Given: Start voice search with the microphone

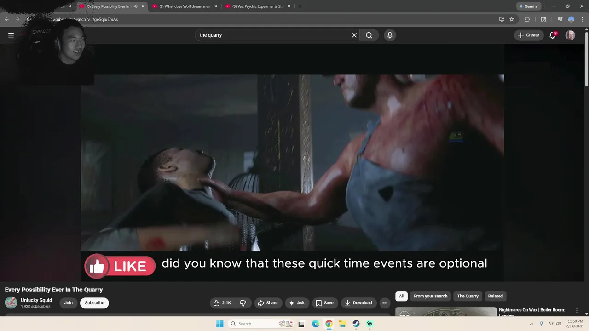Looking at the screenshot, I should coord(390,35).
